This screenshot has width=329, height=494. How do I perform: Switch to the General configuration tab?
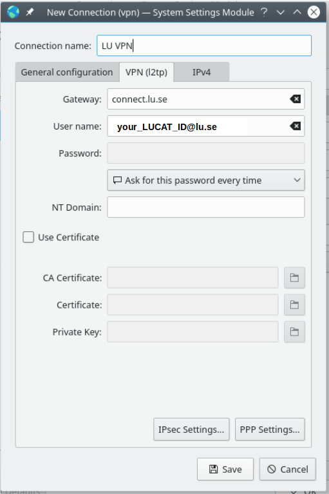click(67, 72)
